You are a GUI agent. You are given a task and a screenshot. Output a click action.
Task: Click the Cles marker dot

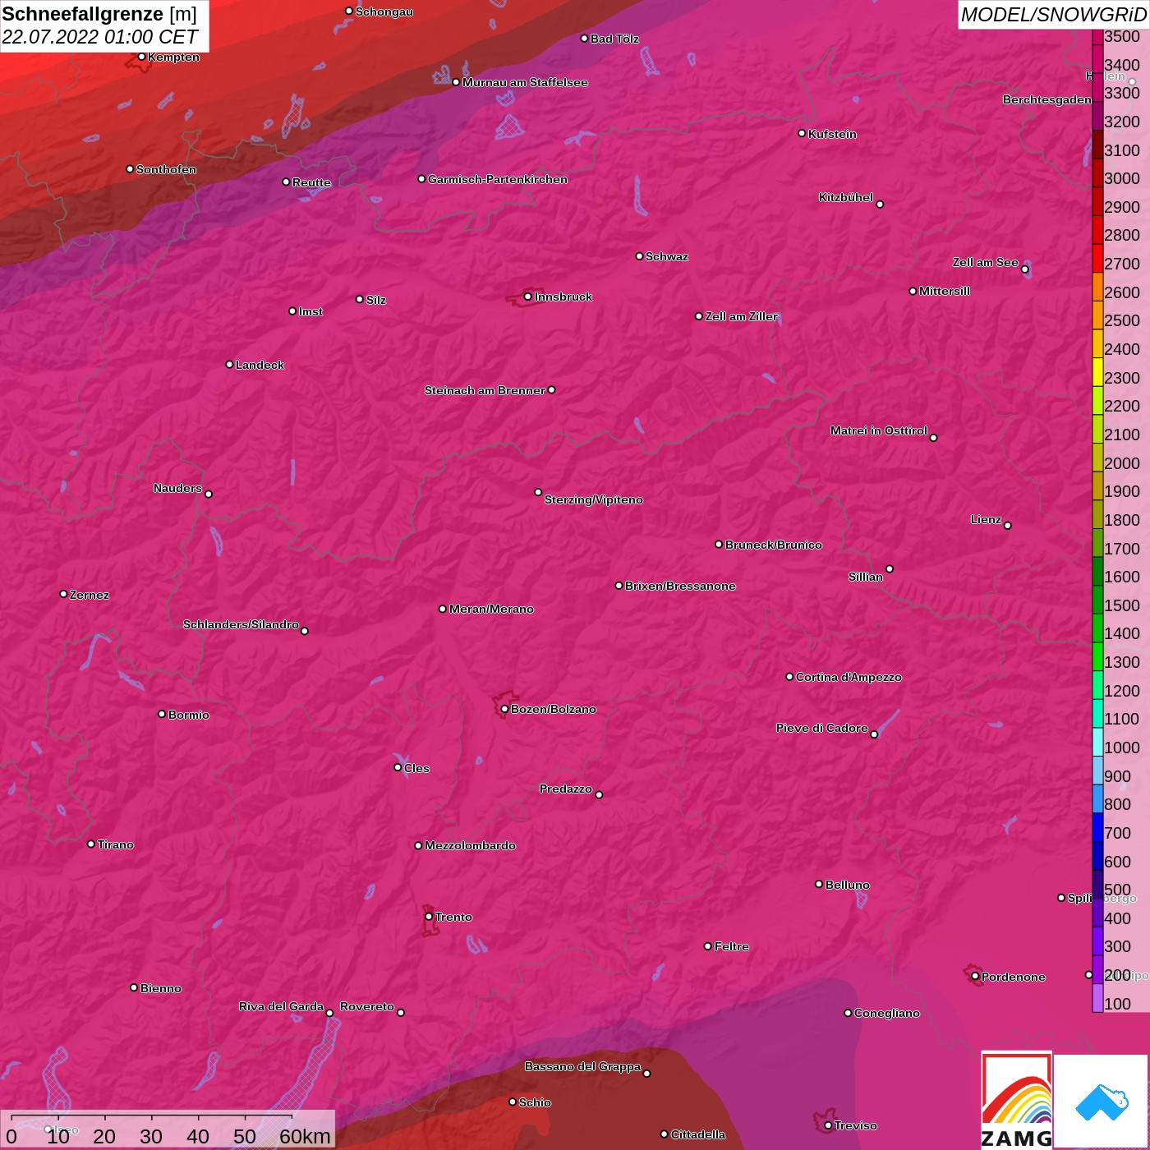tap(398, 767)
